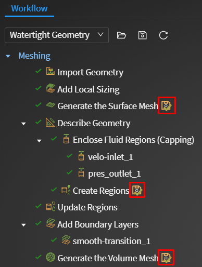Screen dimensions: 202x267
Task: Open the workflow file folder icon
Action: pyautogui.click(x=121, y=35)
